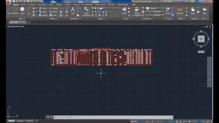This screenshot has width=219, height=123.
Task: Activate the Stretch command
Action: coord(43,15)
